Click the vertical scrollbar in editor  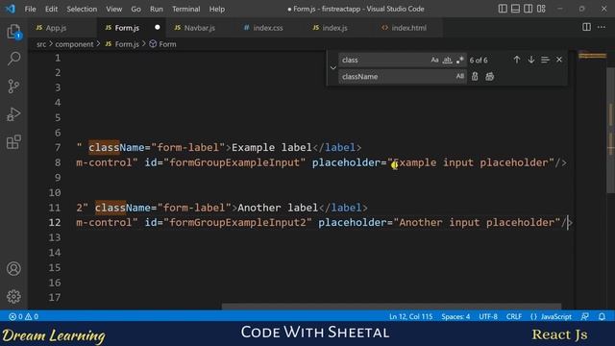pos(611,130)
